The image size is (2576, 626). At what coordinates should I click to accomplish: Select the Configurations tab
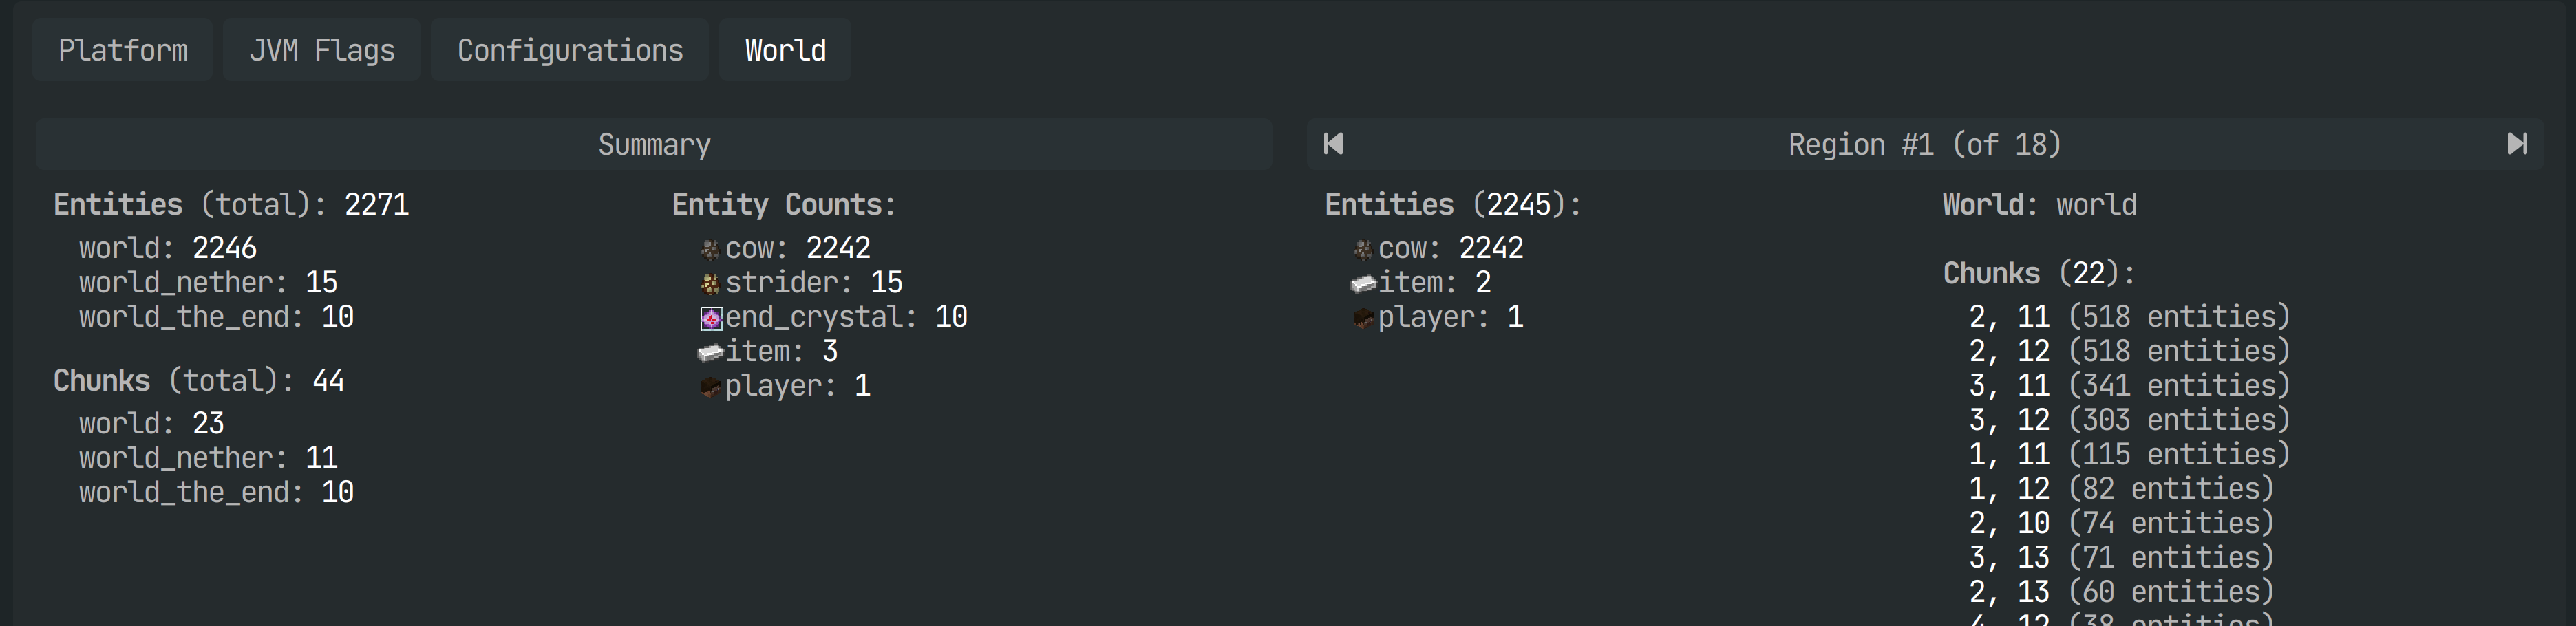pos(570,50)
